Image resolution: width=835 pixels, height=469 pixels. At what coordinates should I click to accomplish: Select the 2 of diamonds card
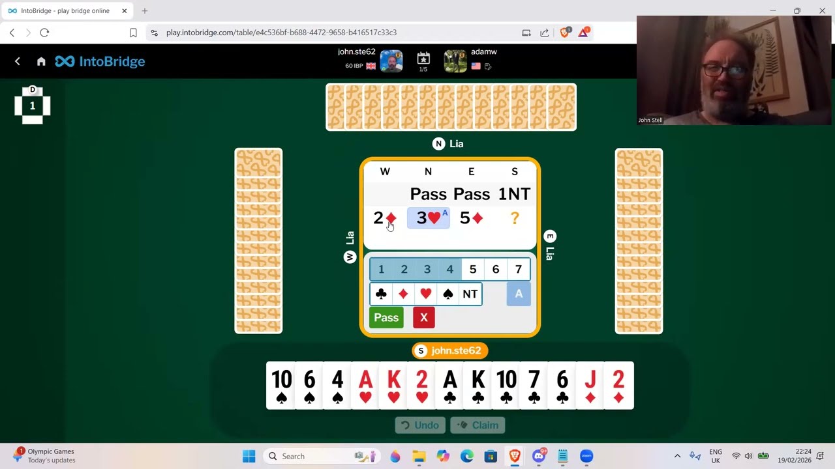tap(619, 386)
